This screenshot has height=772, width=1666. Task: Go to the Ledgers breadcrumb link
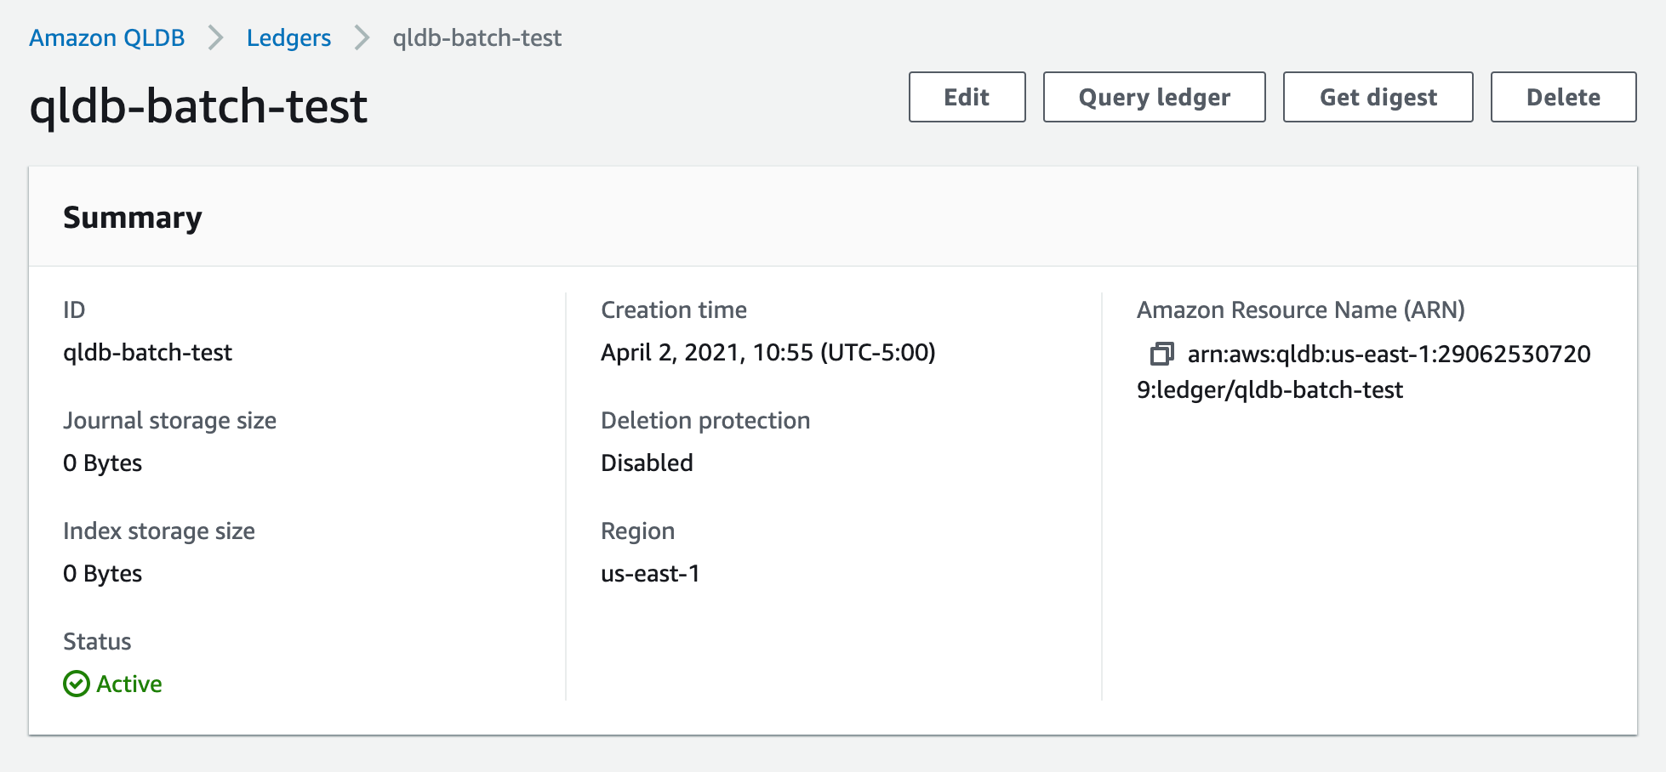coord(288,38)
